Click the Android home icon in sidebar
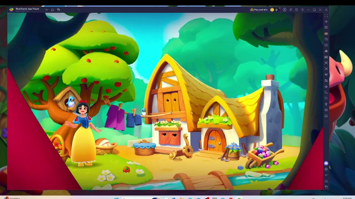 326,181
